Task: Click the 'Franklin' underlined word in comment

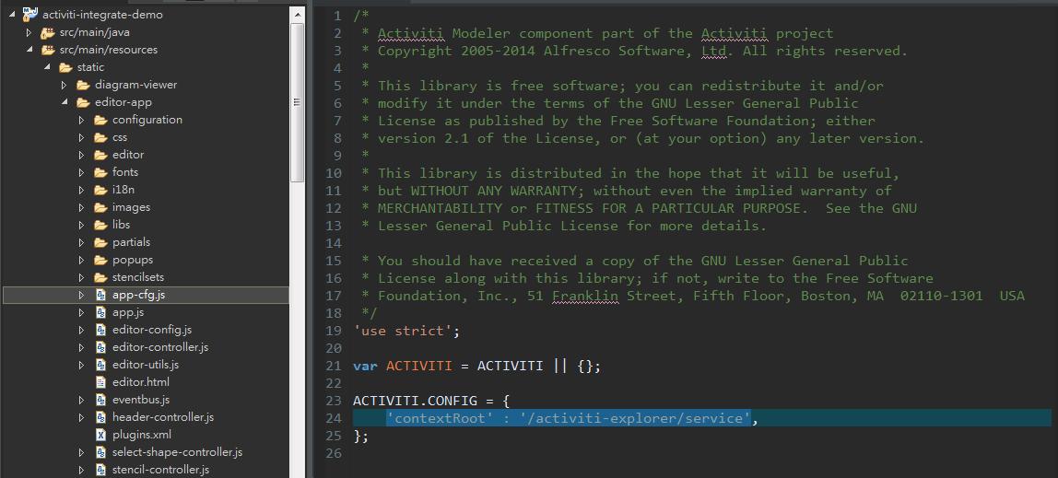Action: pos(585,296)
